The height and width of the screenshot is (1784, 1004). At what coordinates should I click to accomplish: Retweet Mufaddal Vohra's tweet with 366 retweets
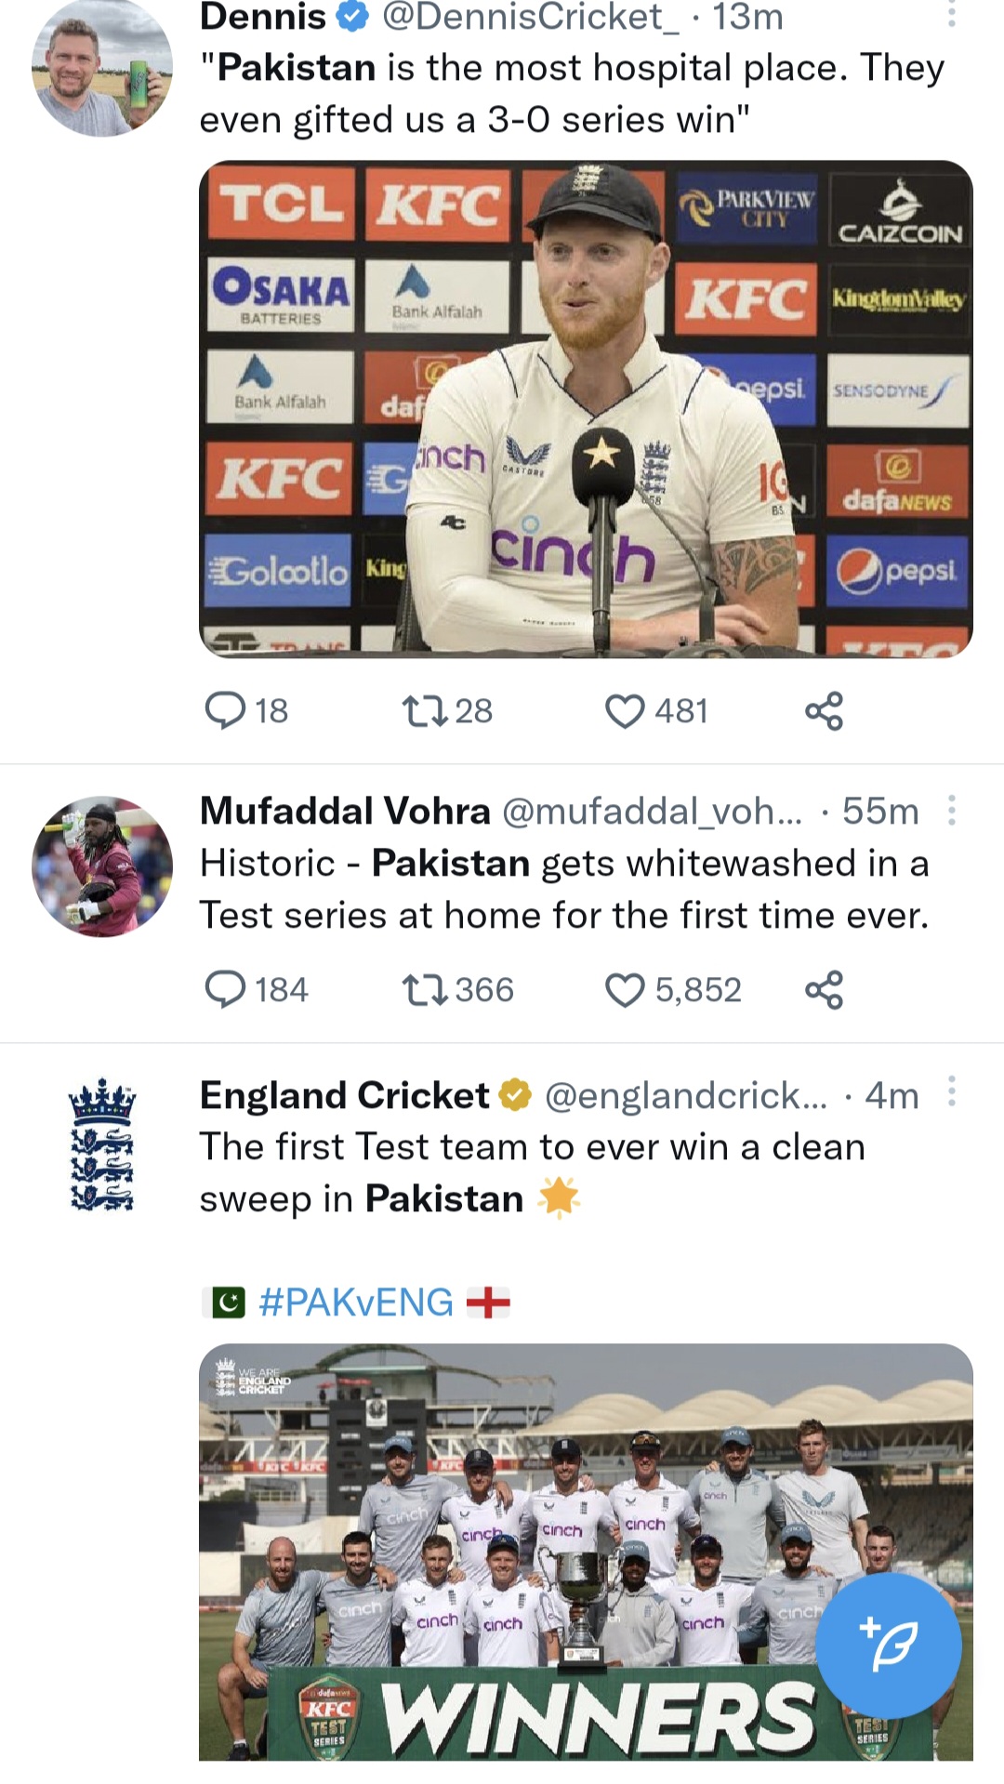[x=425, y=990]
